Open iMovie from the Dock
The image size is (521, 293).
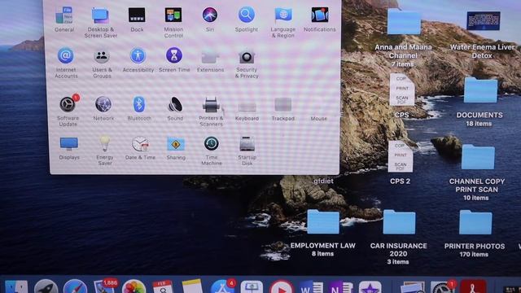[370, 287]
